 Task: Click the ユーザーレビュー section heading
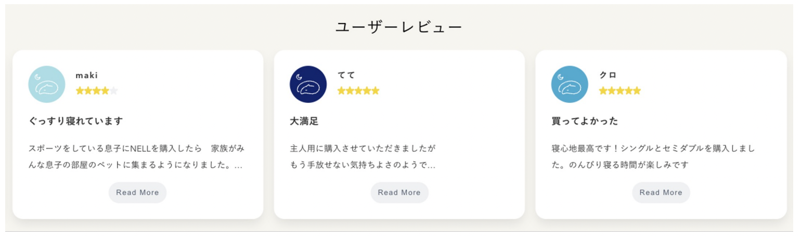(399, 28)
